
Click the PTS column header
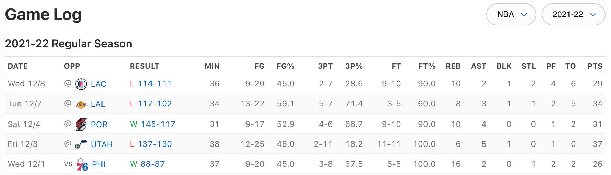pyautogui.click(x=595, y=66)
